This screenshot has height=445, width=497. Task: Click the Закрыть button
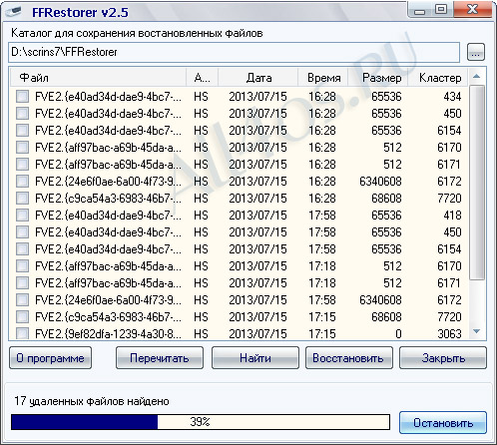point(443,358)
